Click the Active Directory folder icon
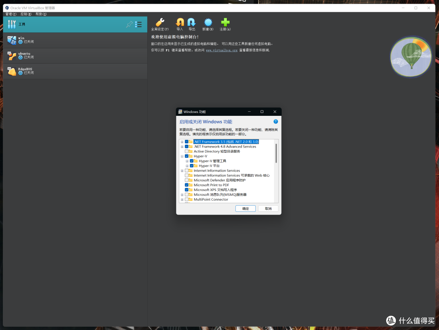Image resolution: width=439 pixels, height=330 pixels. (x=191, y=152)
